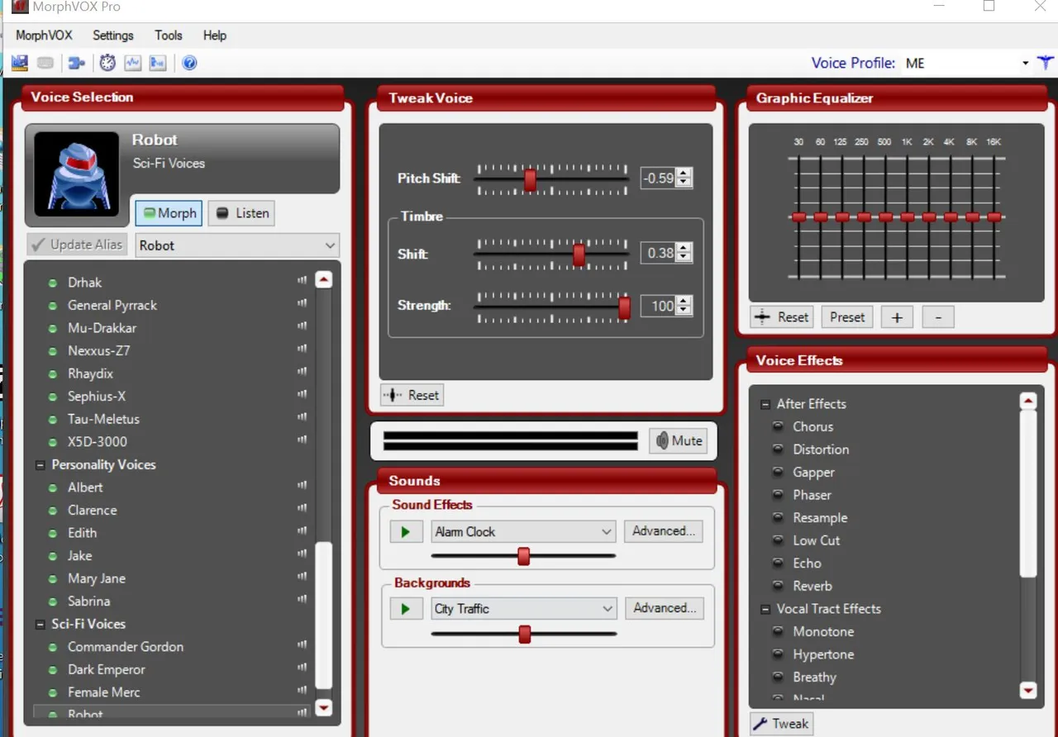Click the signal-bars icon on the Nexxus-Z7 row
Viewport: 1058px width, 737px height.
pyautogui.click(x=303, y=349)
